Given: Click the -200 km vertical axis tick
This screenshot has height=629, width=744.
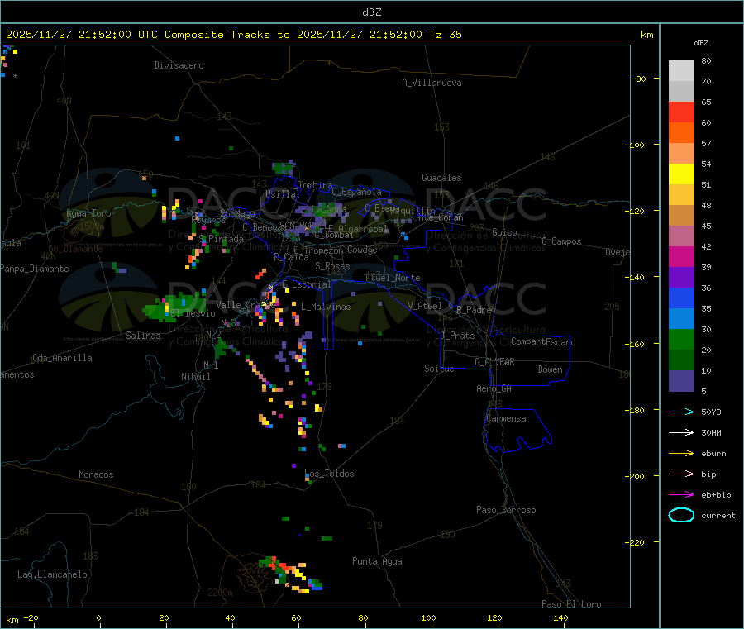Looking at the screenshot, I should click(x=636, y=476).
